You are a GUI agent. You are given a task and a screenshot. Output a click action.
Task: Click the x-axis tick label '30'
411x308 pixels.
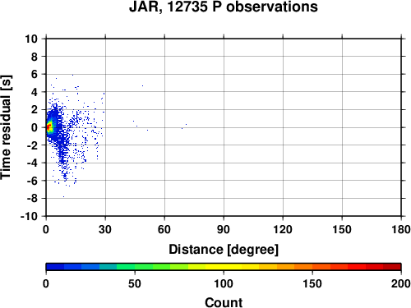[105, 229]
